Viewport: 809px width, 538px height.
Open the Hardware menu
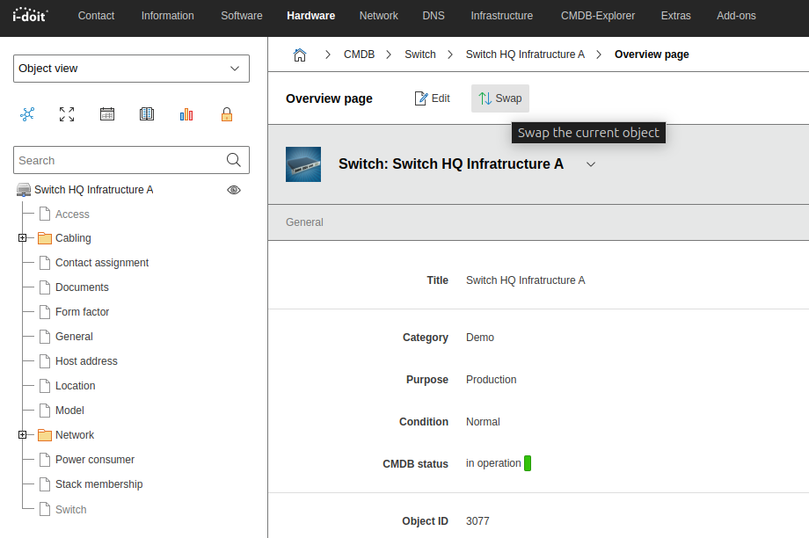click(310, 16)
